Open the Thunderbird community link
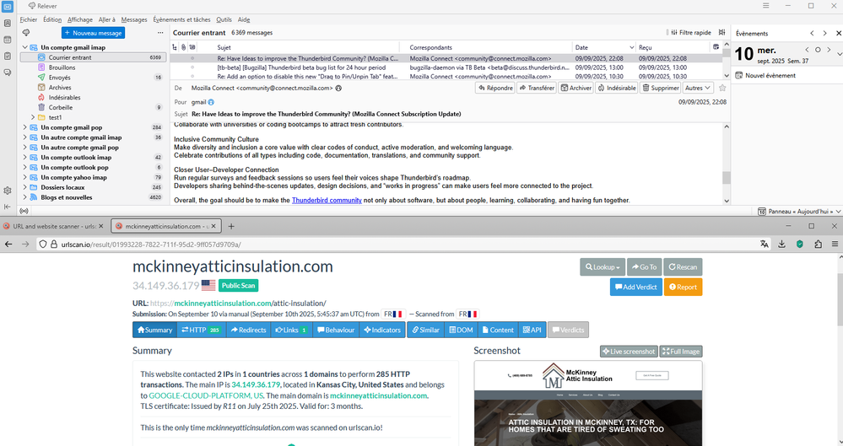This screenshot has width=843, height=446. (327, 201)
